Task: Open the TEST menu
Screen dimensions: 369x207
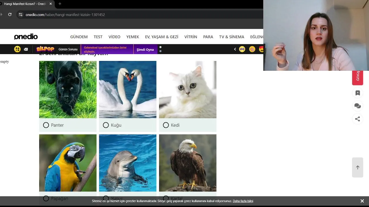Action: [98, 37]
